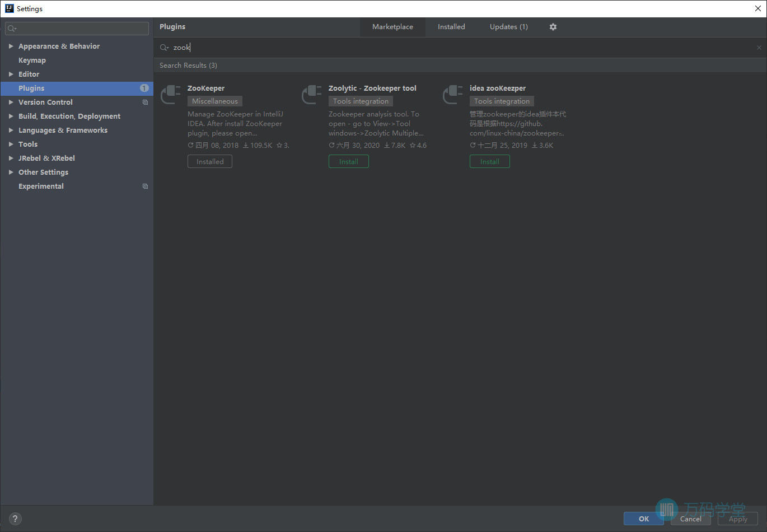Expand Appearance & Behavior
This screenshot has height=532, width=767.
11,46
